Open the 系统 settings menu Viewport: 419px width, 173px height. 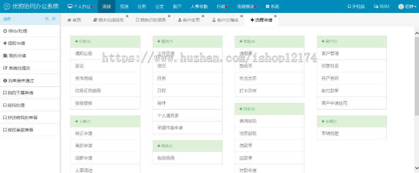pos(272,6)
